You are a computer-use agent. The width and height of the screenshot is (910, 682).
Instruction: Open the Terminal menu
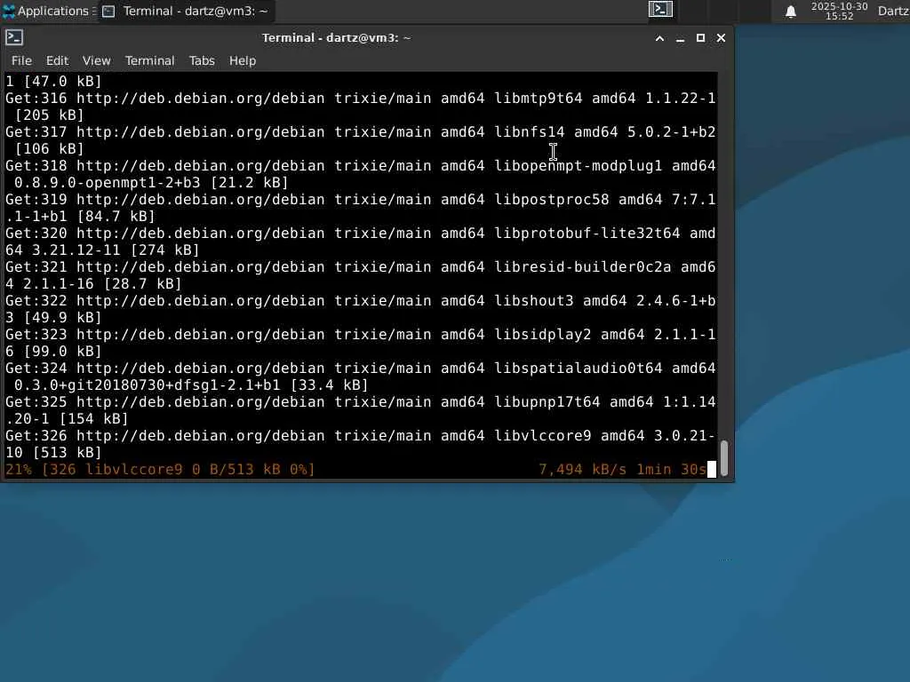click(149, 60)
